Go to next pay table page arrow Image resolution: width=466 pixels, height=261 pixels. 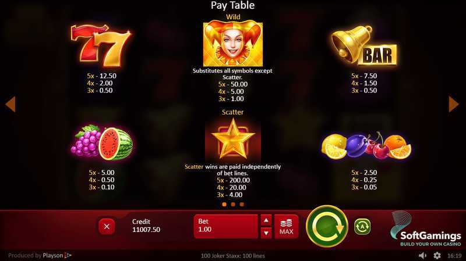454,104
